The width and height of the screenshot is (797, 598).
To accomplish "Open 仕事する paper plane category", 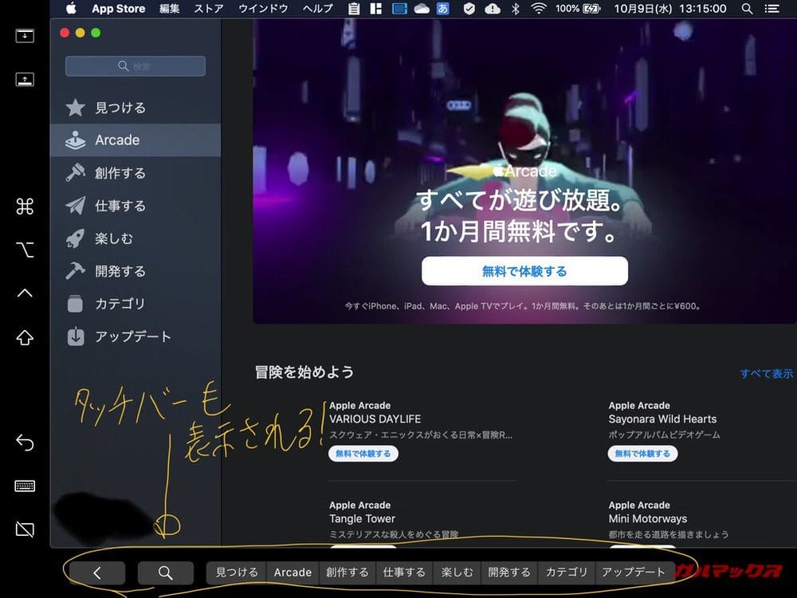I will pos(76,206).
